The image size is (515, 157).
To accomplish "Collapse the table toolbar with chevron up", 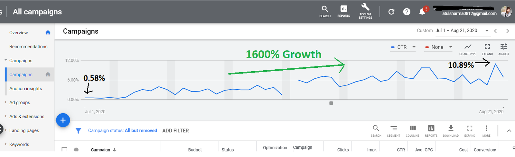I will tap(509, 131).
